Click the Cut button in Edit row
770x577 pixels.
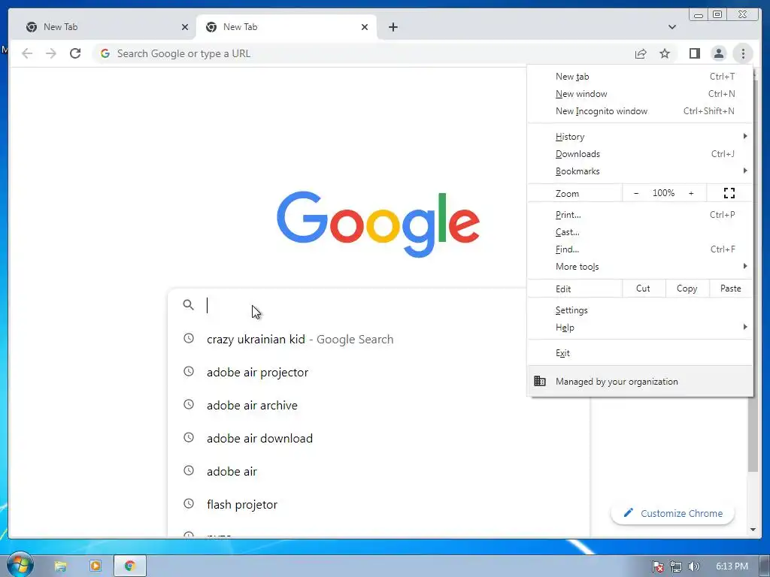[x=644, y=288]
